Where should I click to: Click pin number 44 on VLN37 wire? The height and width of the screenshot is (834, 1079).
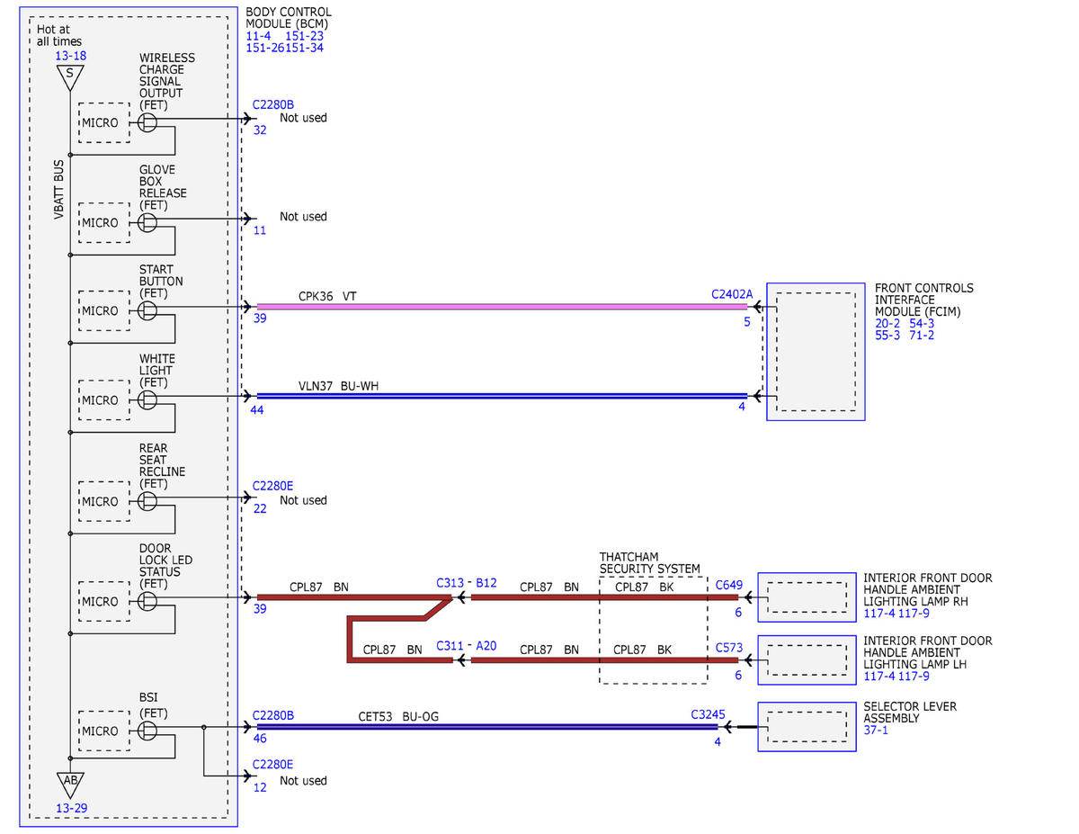click(259, 410)
